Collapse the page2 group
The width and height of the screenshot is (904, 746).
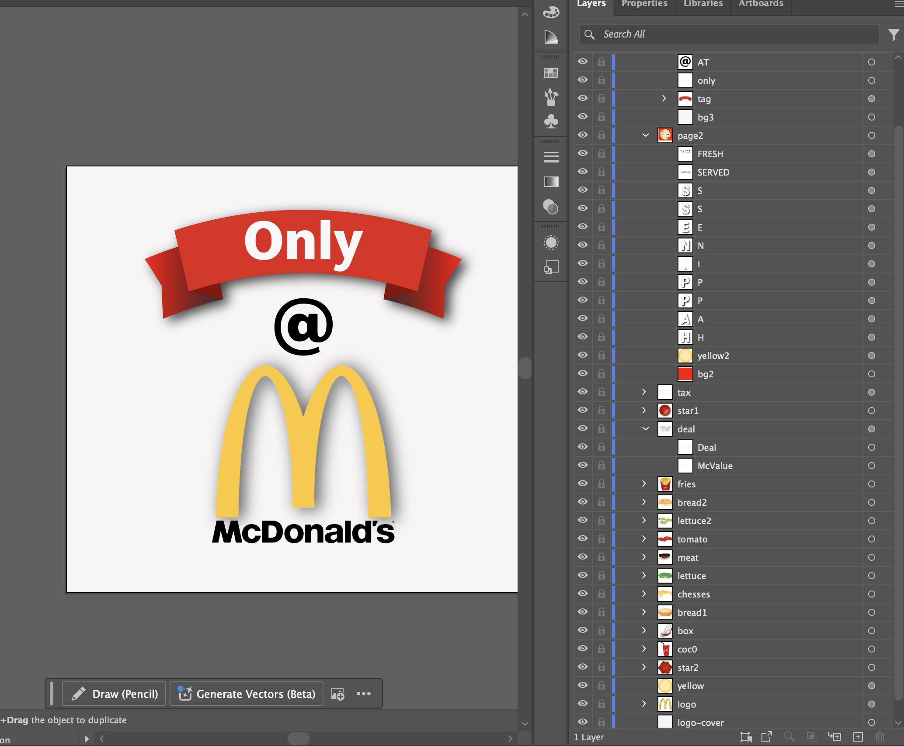click(645, 135)
